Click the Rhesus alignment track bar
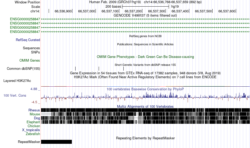 pos(146,110)
